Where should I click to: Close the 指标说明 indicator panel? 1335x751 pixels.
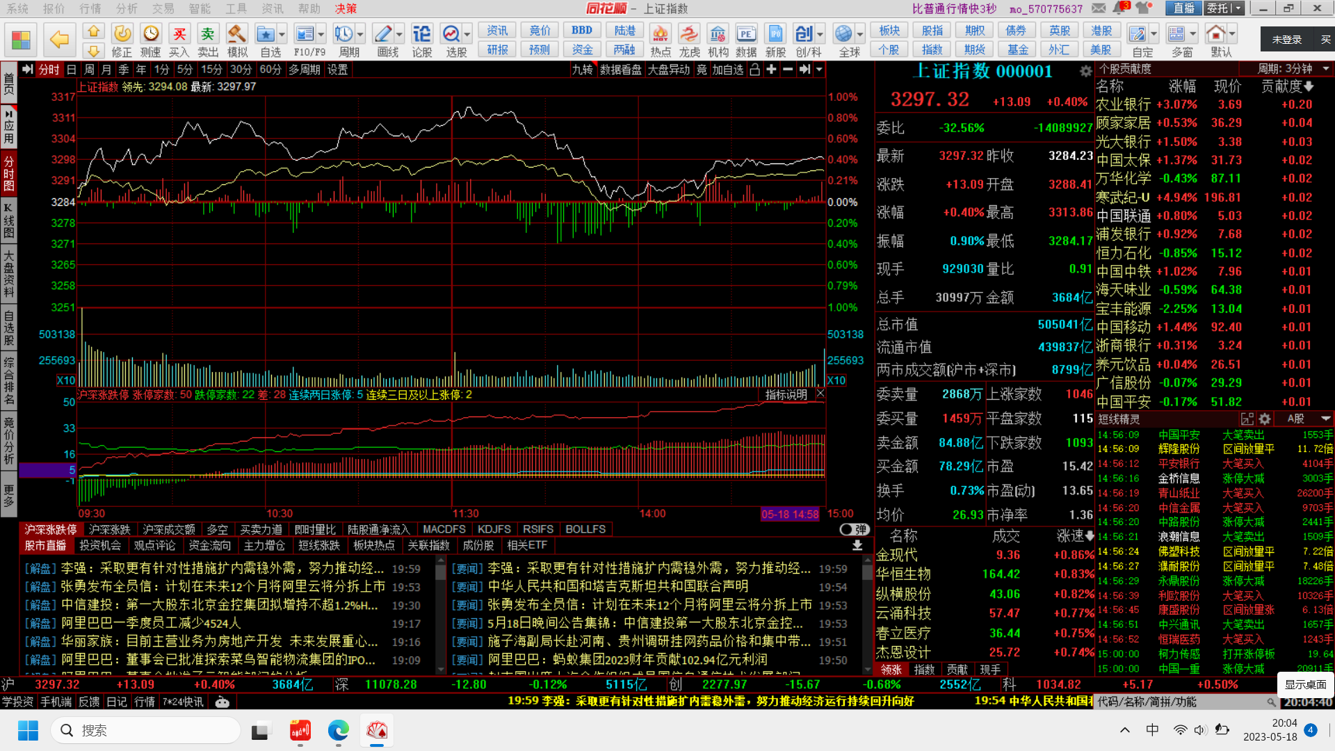[x=820, y=394]
